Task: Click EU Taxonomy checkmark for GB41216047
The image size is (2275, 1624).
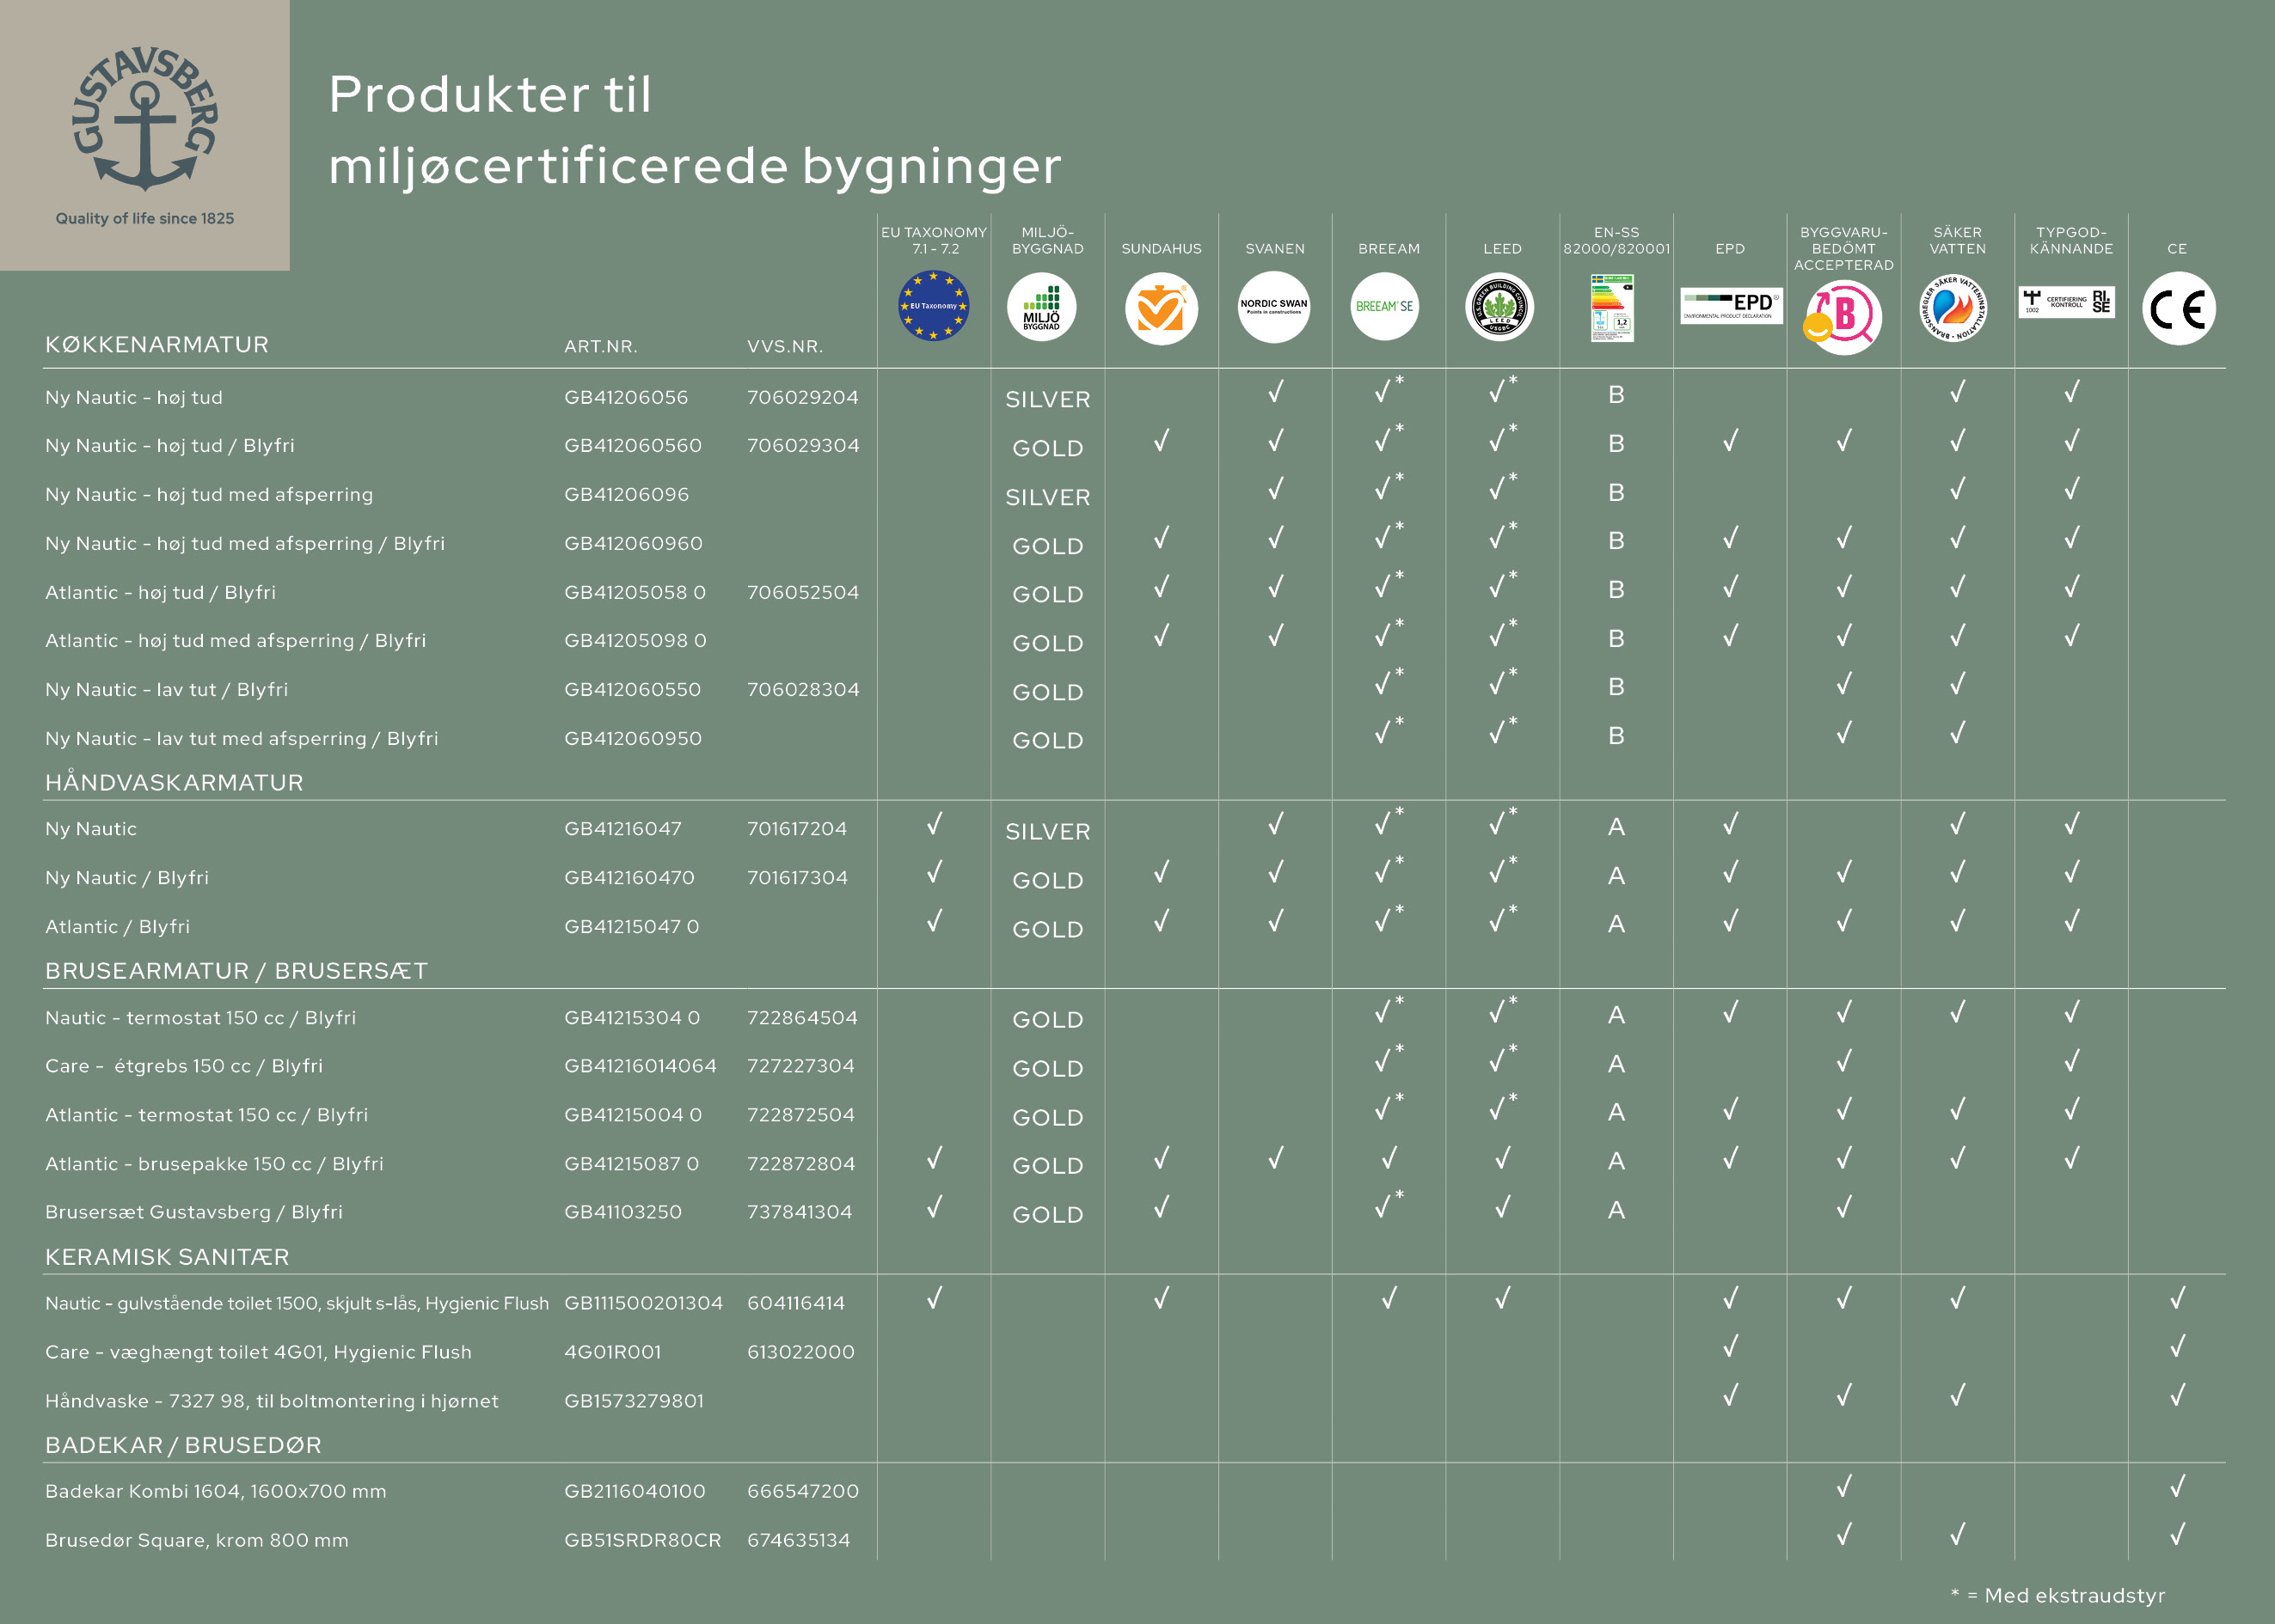Action: pyautogui.click(x=934, y=823)
